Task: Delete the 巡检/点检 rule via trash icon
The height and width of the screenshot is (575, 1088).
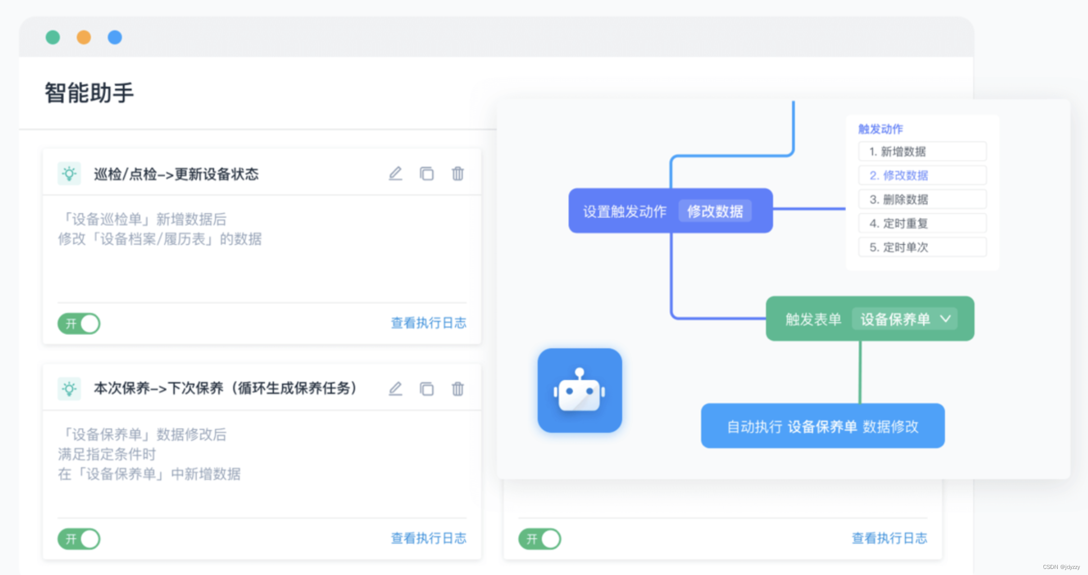Action: click(x=458, y=174)
